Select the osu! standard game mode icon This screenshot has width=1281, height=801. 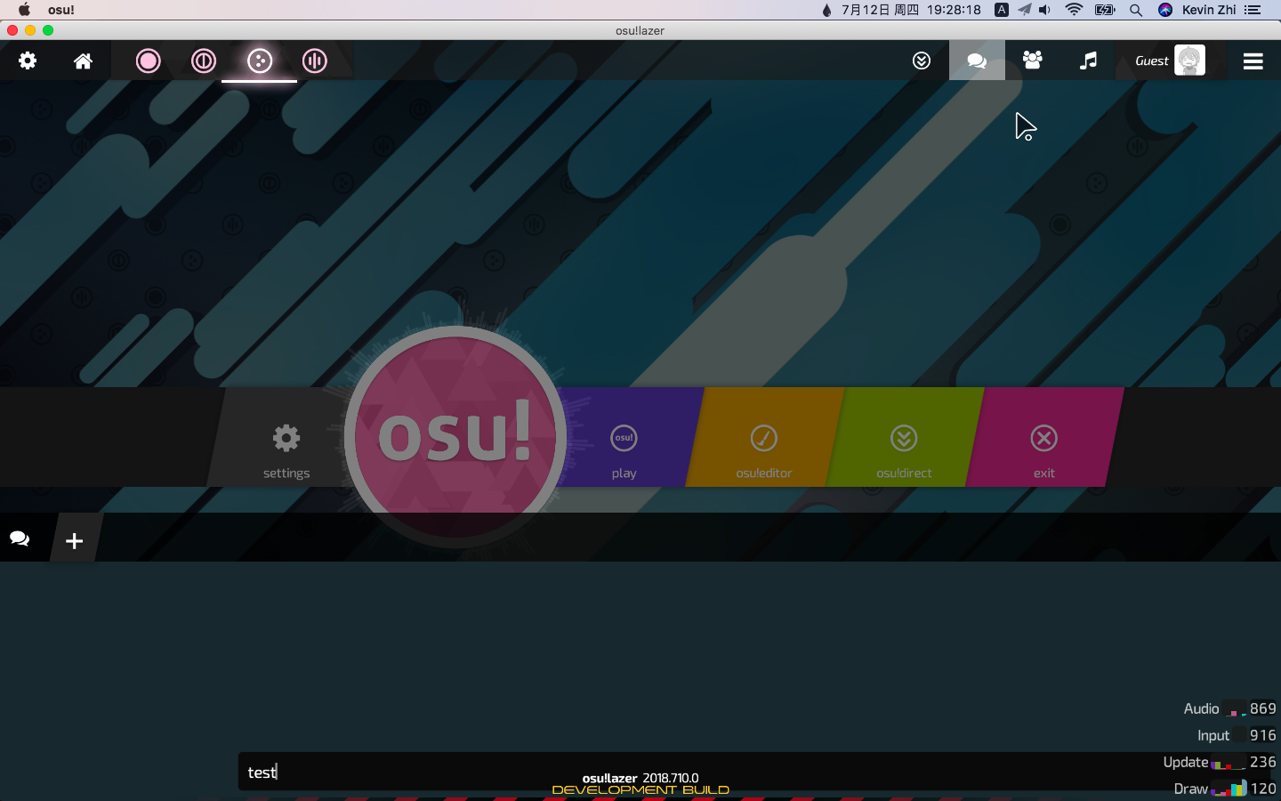pos(148,61)
